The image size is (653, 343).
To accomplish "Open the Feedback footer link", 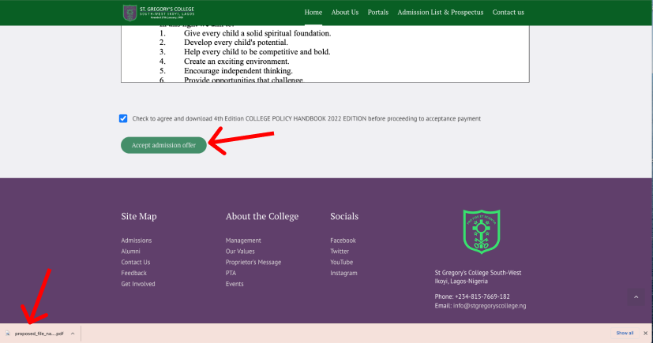I will [x=133, y=273].
